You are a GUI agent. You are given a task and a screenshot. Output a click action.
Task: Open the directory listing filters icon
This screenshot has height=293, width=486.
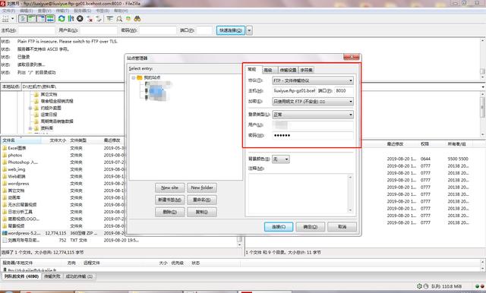pyautogui.click(x=109, y=19)
